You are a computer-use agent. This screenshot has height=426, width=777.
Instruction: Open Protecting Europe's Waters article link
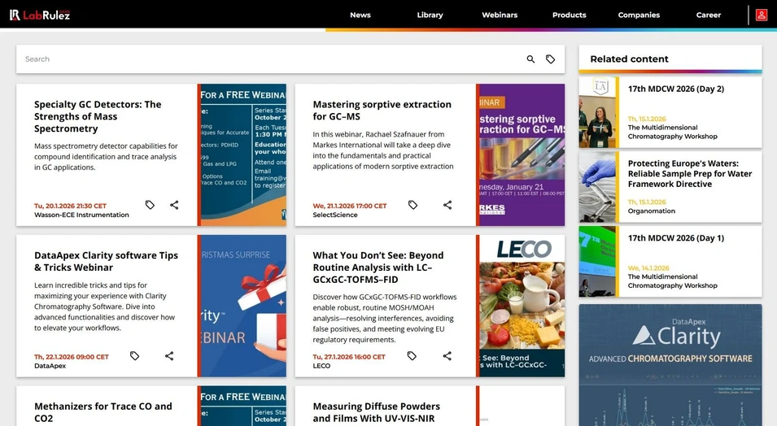[689, 173]
